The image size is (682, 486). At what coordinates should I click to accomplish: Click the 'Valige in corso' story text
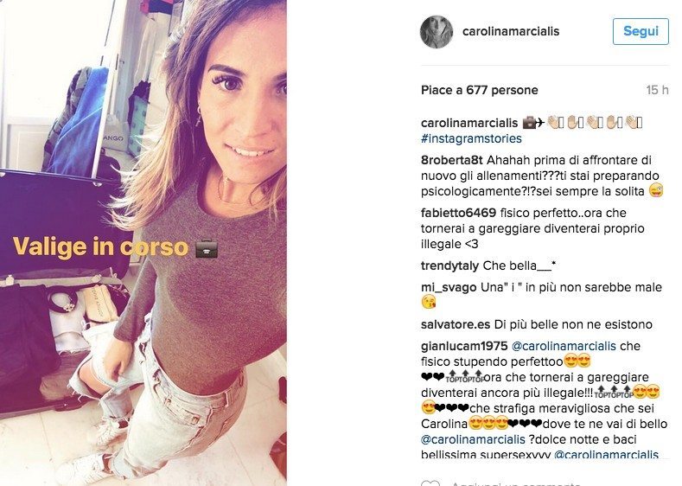(x=100, y=246)
